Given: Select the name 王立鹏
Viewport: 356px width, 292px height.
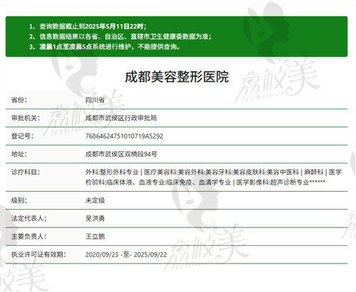Looking at the screenshot, I should [95, 237].
